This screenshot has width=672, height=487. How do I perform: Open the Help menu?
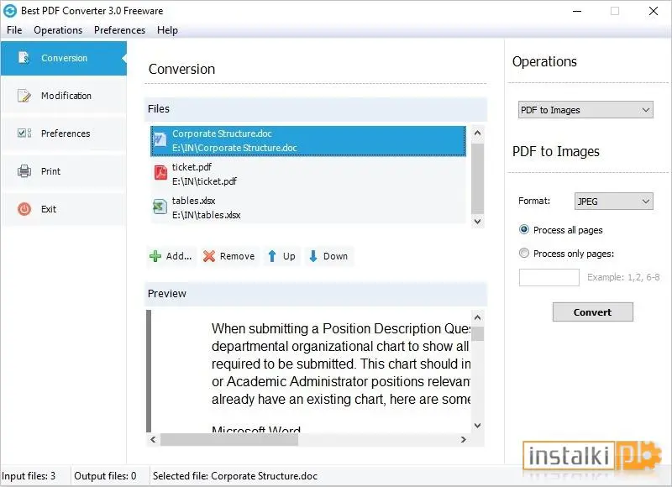(167, 30)
